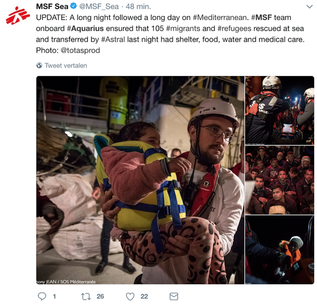
Task: Open the MSF Sea profile avatar logo
Action: click(x=18, y=15)
